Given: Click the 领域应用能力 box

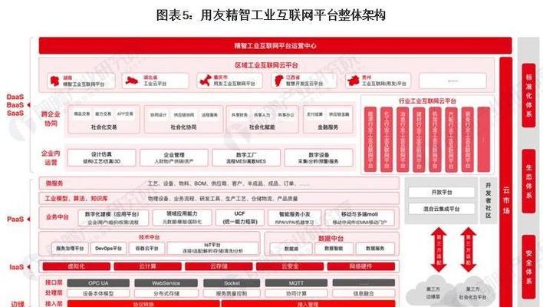Looking at the screenshot, I should (183, 218).
